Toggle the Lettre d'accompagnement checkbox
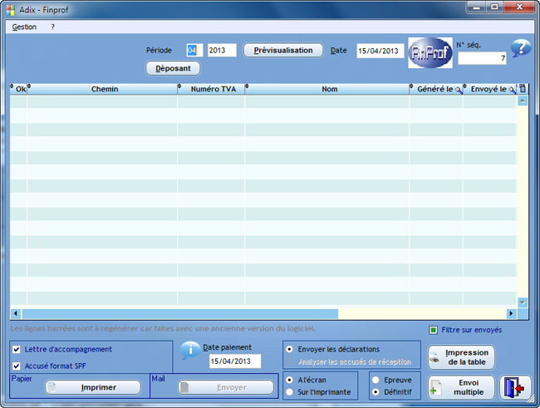 tap(17, 350)
